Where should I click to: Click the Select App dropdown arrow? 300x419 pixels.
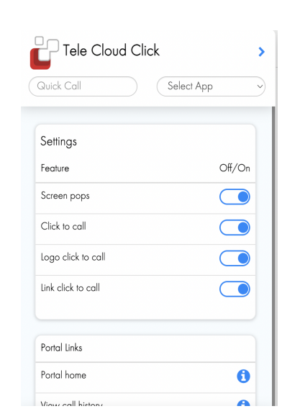click(260, 86)
